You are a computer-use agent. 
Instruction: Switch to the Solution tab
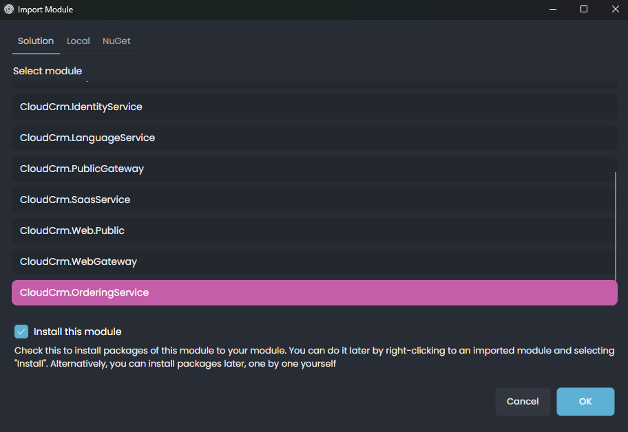(35, 41)
